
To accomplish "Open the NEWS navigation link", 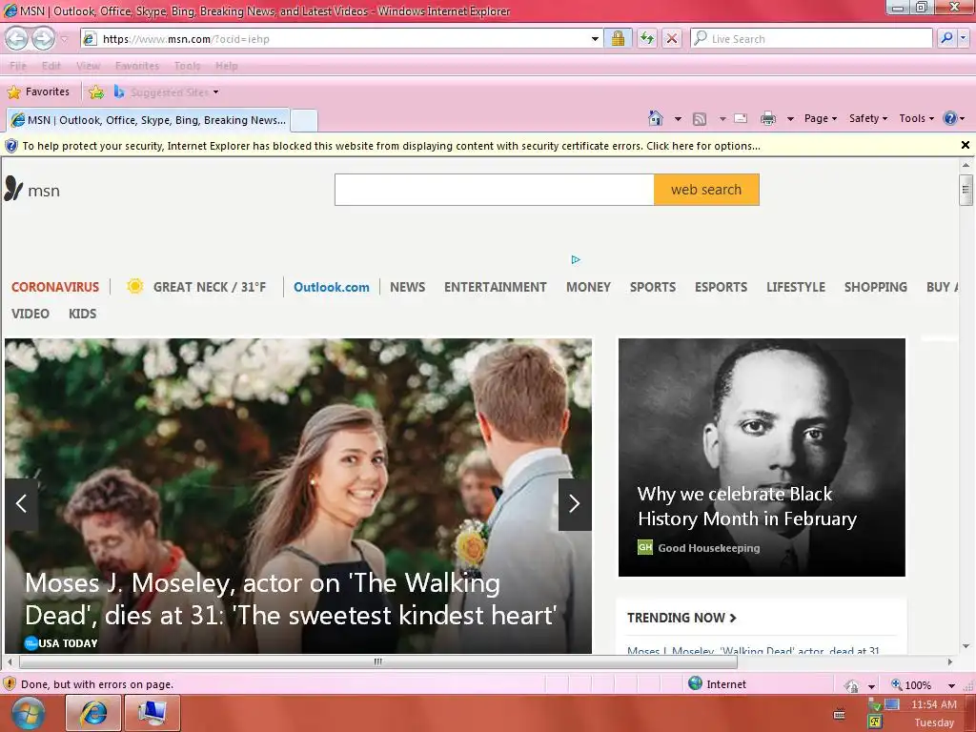I will pos(408,287).
